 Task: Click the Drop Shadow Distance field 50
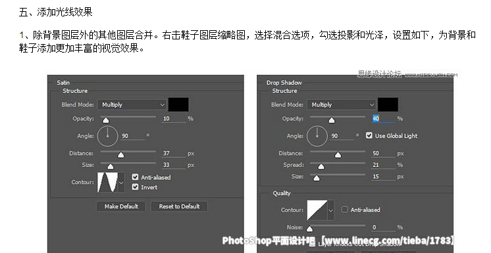pyautogui.click(x=383, y=153)
